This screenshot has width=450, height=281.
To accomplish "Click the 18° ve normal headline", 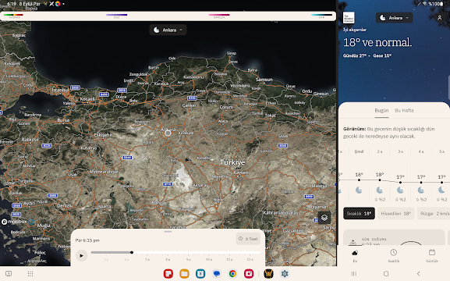I will 377,42.
